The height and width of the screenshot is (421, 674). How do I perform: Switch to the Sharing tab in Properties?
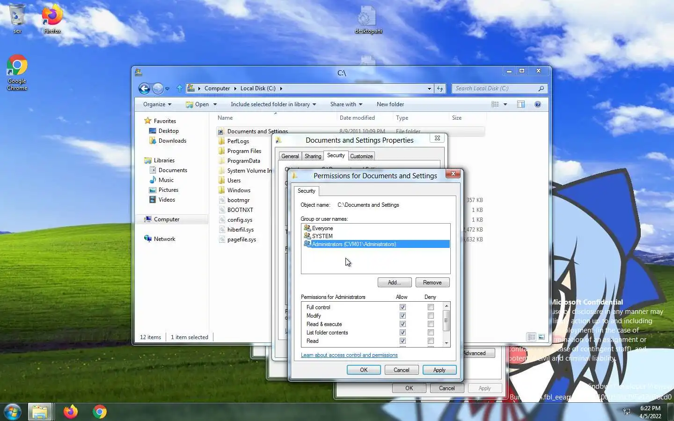click(x=313, y=156)
